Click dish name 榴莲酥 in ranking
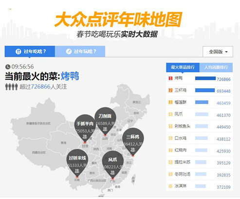This screenshot has width=240, height=199. coord(181,102)
